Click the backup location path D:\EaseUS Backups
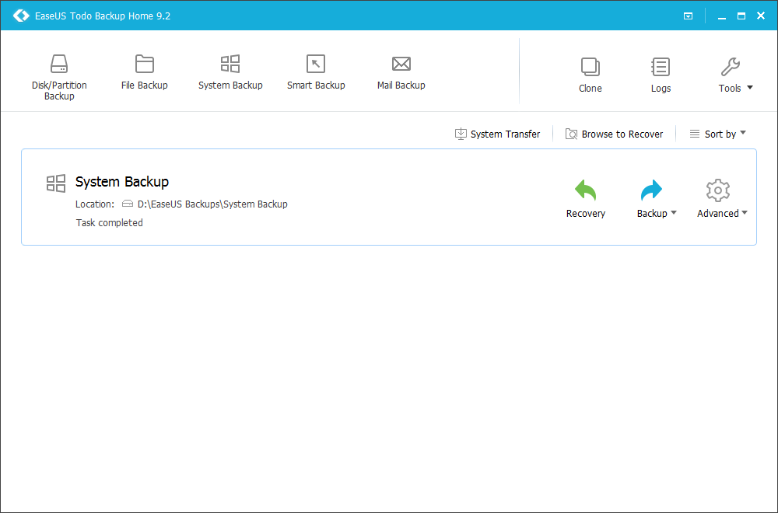 pyautogui.click(x=212, y=204)
